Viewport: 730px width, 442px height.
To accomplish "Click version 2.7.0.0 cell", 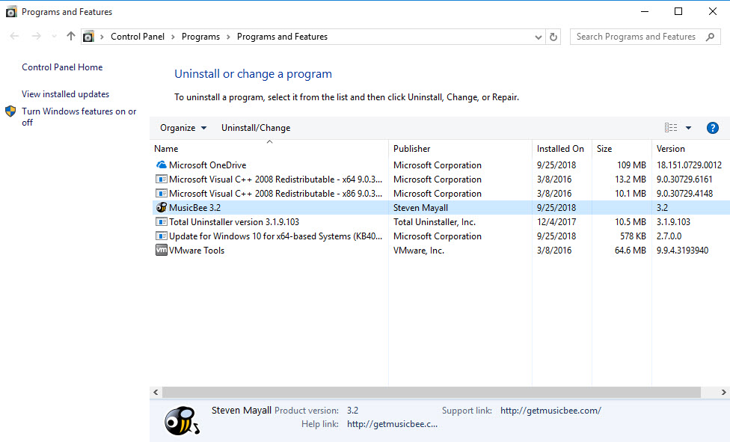I will (669, 236).
